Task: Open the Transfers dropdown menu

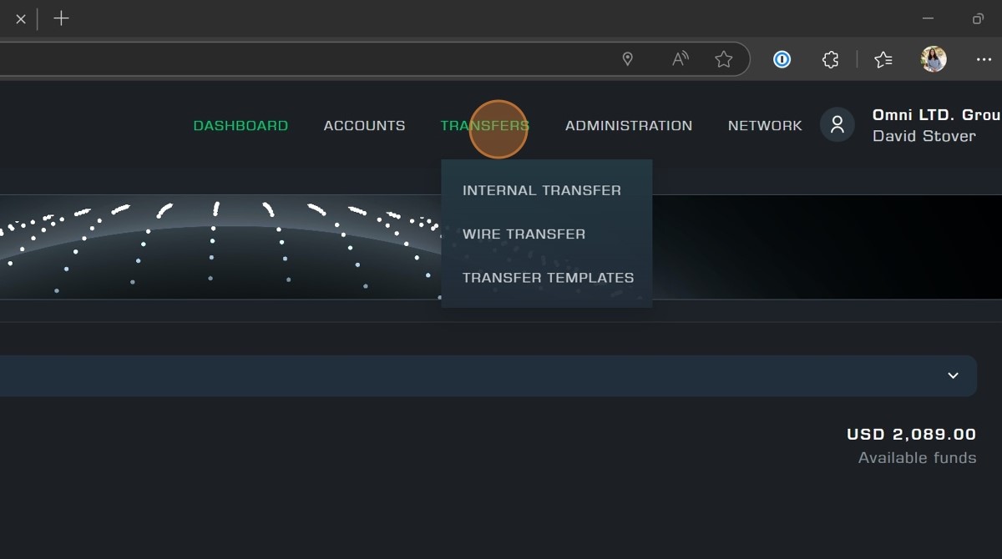Action: pos(484,126)
